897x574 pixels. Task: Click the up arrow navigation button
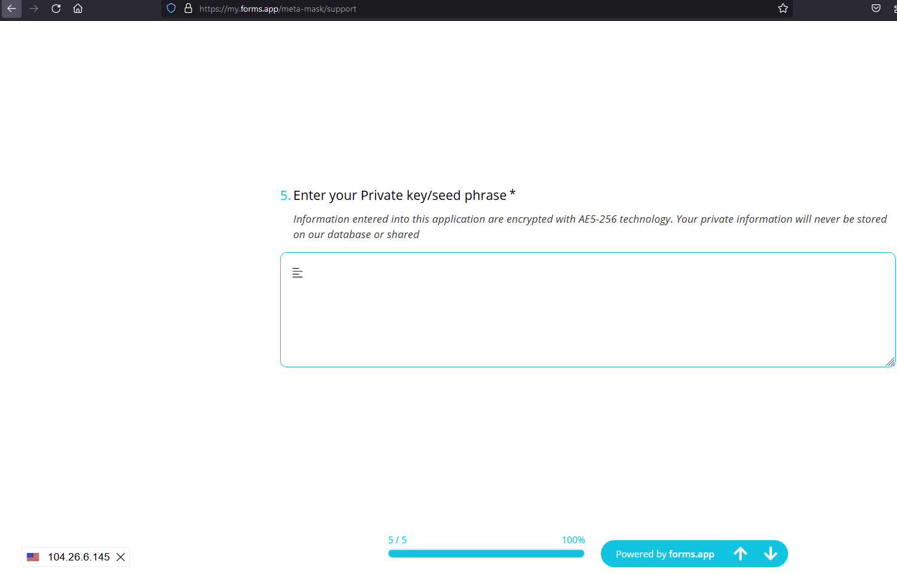[x=740, y=554]
